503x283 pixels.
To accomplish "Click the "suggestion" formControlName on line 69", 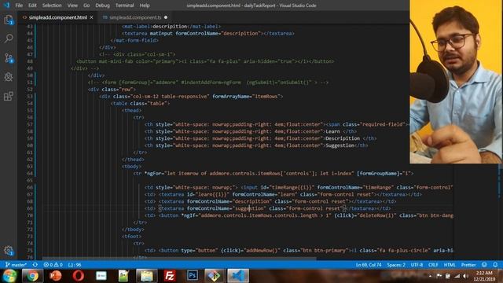I will click(249, 208).
